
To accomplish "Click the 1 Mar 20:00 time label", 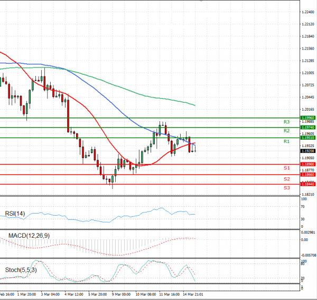I will point(26,294).
